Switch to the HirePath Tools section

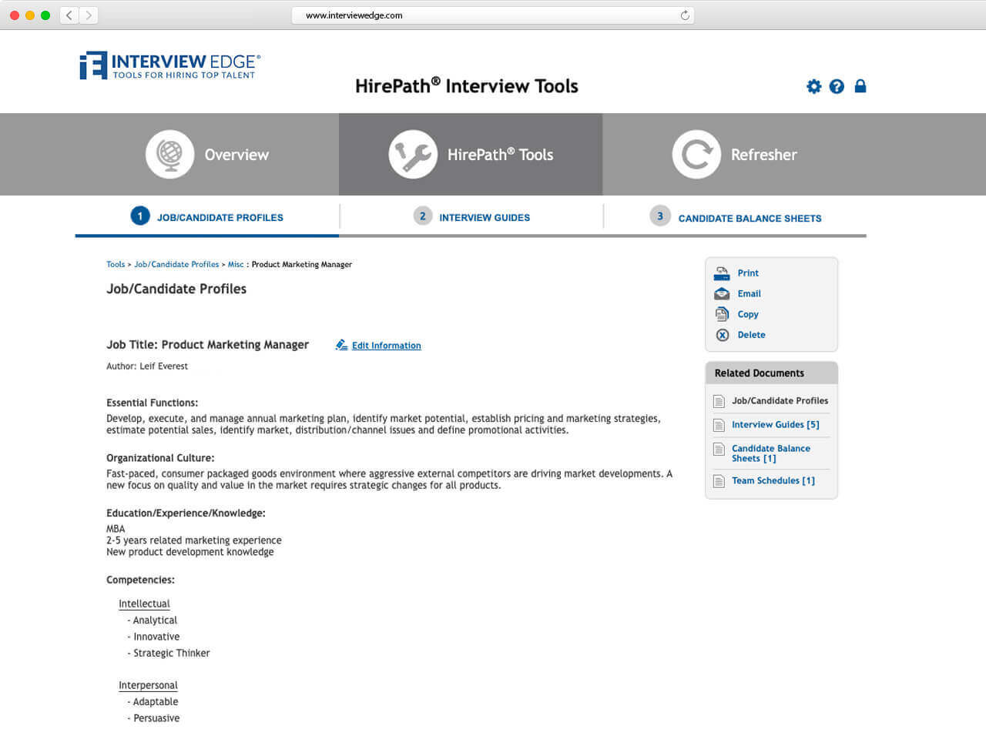[471, 154]
